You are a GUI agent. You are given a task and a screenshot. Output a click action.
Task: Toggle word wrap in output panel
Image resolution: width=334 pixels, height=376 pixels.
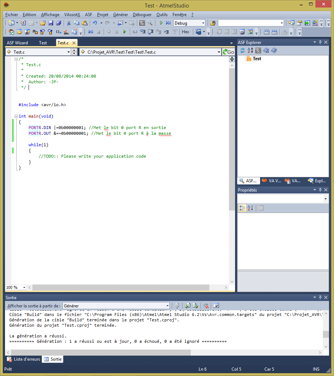tap(216, 306)
